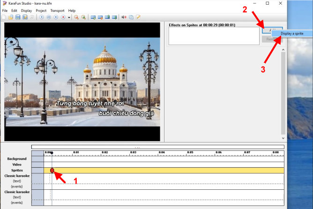Screen dimensions: 313x209
Task: Select the Sprites track label
Action: point(16,171)
